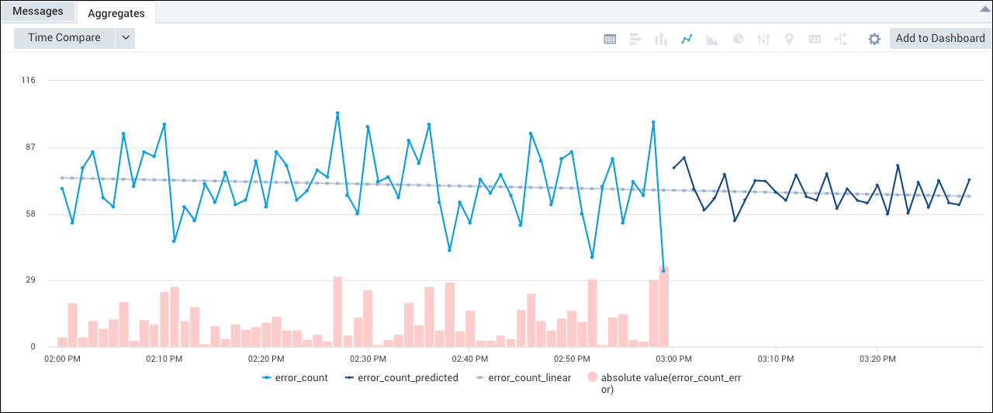Select the map chart icon
This screenshot has width=993, height=413.
click(789, 39)
